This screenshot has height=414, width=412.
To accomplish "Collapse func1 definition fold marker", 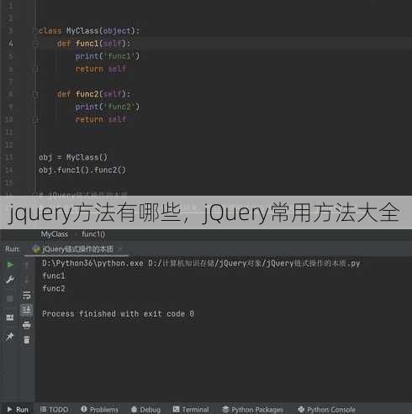I will (35, 44).
